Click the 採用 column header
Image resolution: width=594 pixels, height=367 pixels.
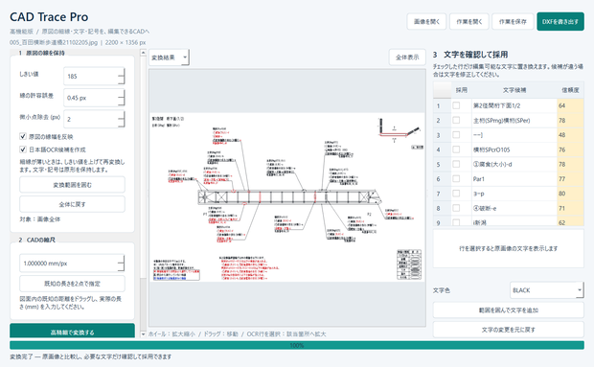click(462, 90)
